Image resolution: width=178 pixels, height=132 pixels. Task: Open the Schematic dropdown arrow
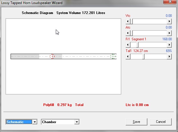(x=35, y=122)
